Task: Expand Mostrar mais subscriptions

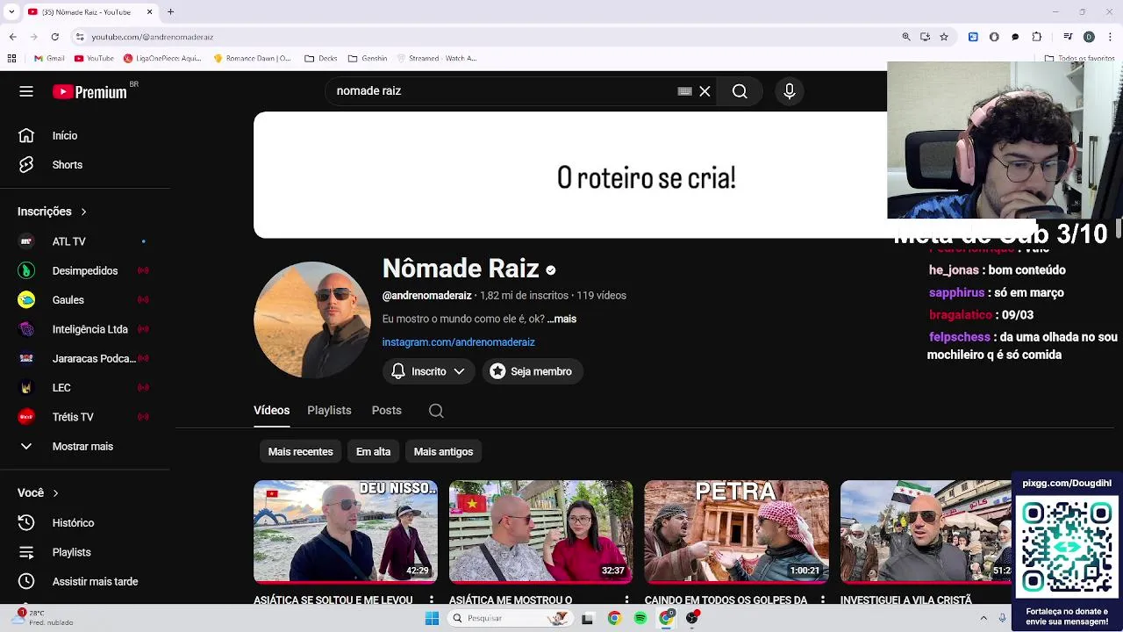Action: click(x=84, y=446)
